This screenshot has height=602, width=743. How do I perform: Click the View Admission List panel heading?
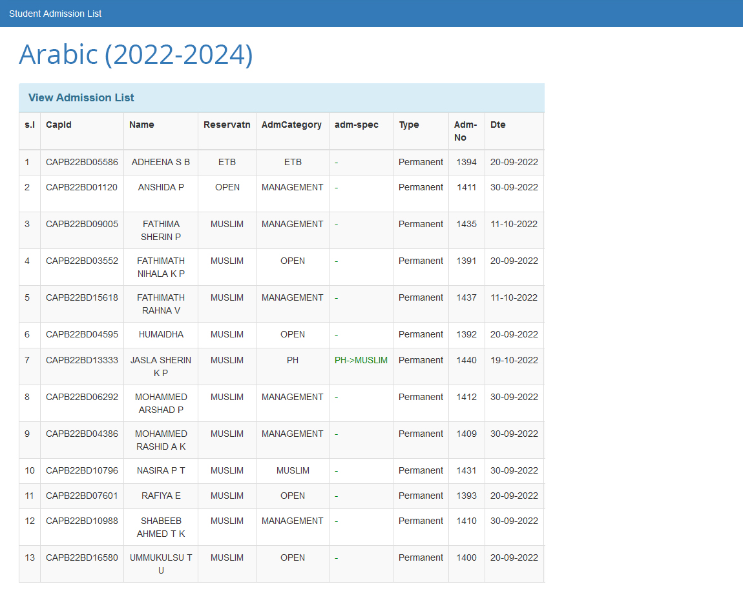click(81, 97)
